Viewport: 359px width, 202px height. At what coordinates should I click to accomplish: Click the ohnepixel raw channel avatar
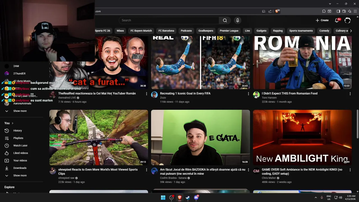(x=53, y=171)
